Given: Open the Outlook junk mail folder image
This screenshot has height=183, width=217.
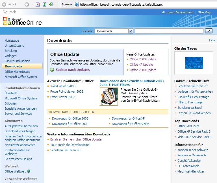Looking at the screenshot, I should point(109,97).
